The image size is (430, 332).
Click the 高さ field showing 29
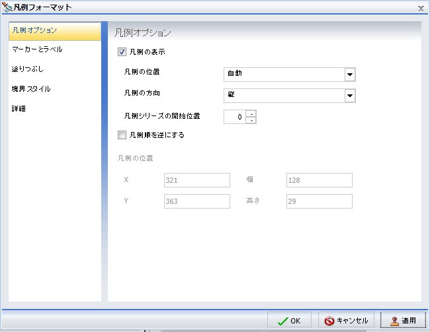(320, 201)
